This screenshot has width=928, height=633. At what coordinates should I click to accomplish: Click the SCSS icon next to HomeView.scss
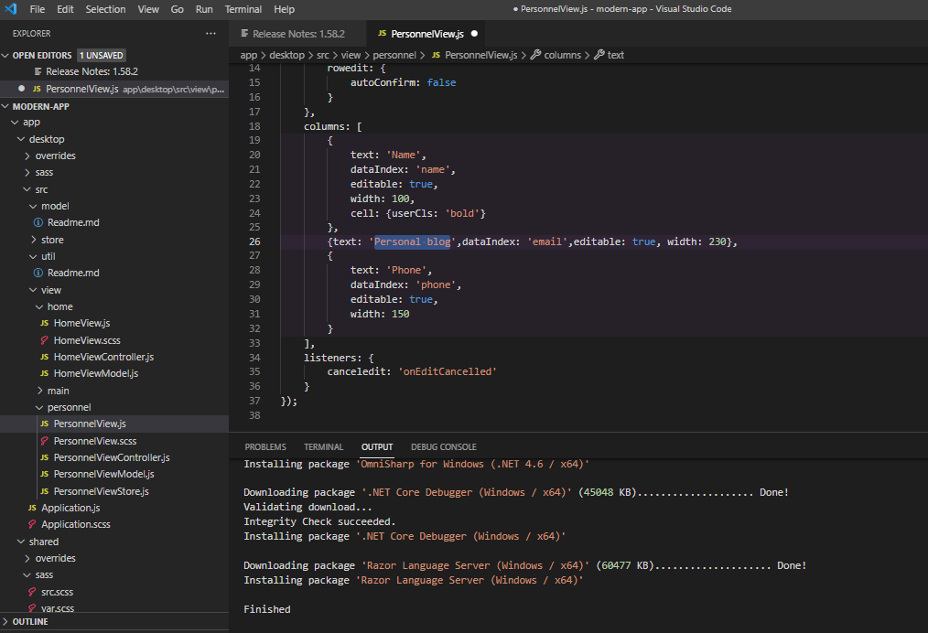click(x=44, y=340)
